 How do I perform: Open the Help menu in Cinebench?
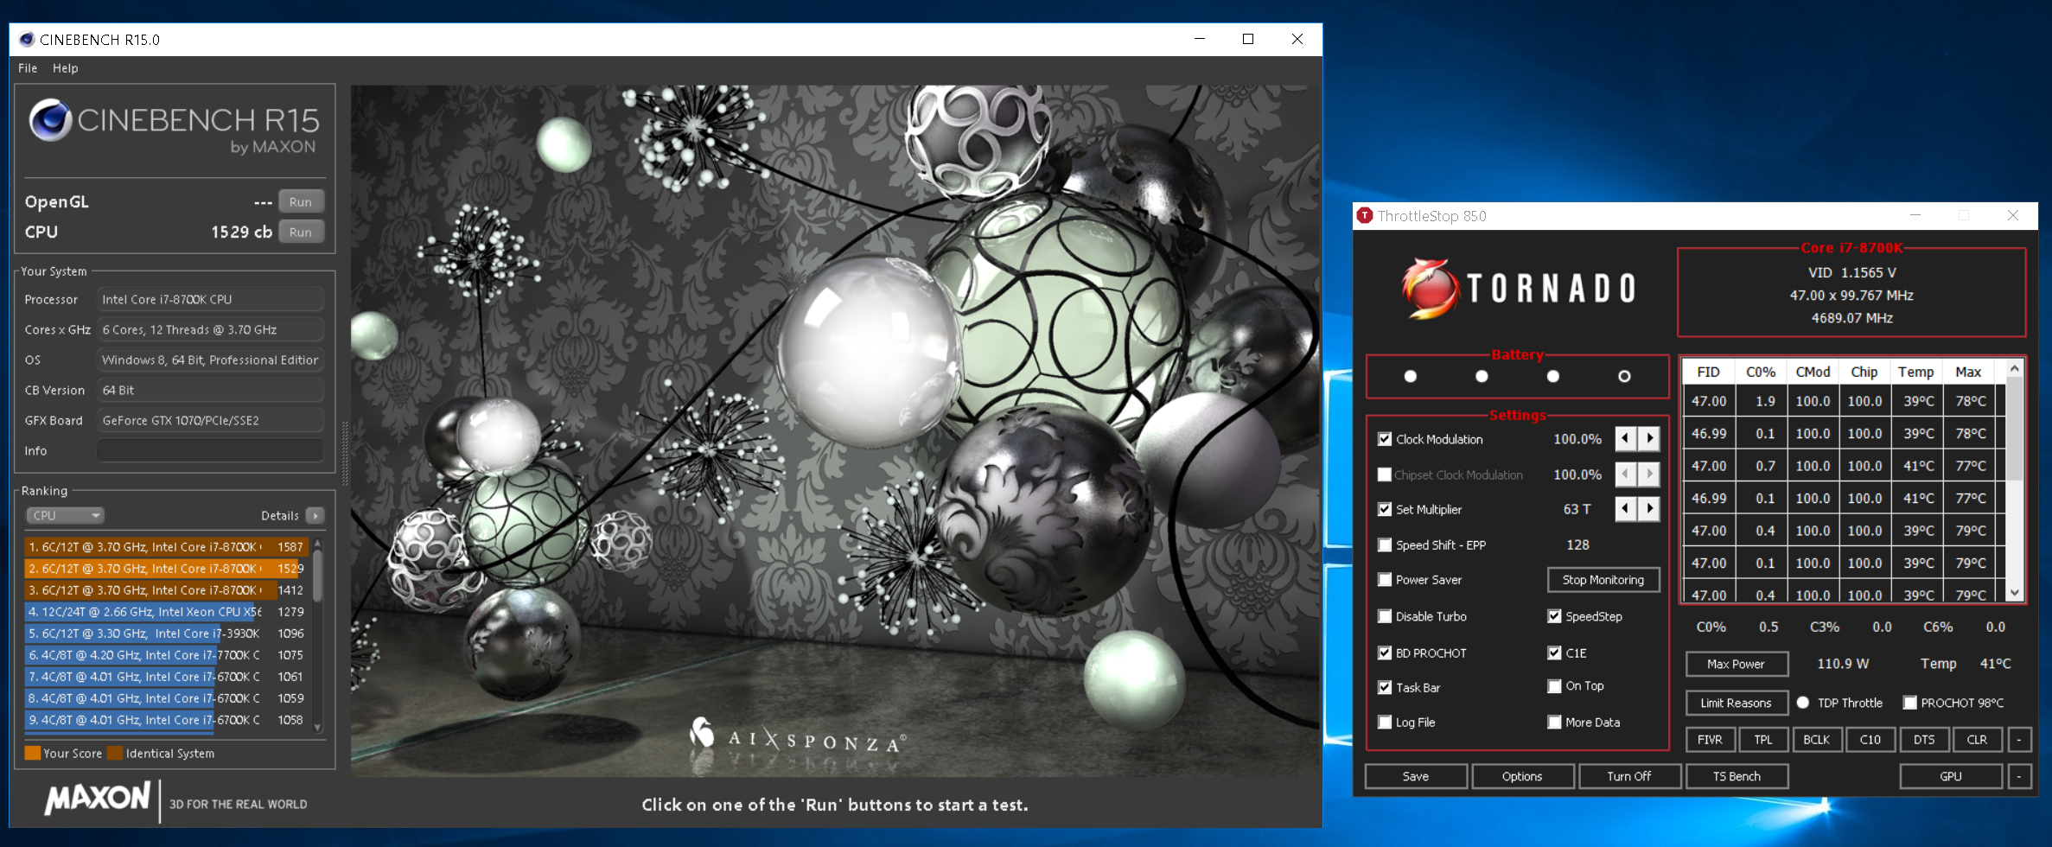pyautogui.click(x=65, y=68)
